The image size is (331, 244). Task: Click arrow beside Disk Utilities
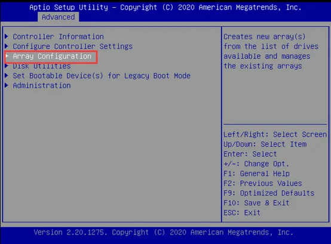pyautogui.click(x=7, y=66)
